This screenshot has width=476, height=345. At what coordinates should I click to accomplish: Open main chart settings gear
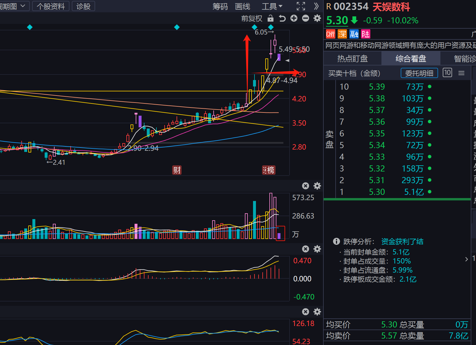(317, 18)
